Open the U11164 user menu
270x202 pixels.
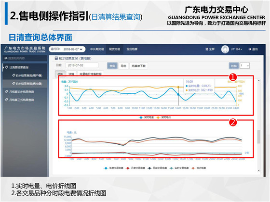click(236, 49)
